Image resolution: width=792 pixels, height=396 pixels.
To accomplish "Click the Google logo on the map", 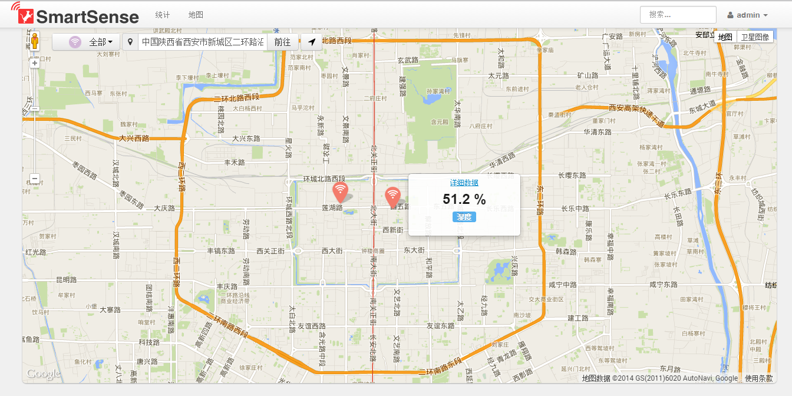I will 44,374.
